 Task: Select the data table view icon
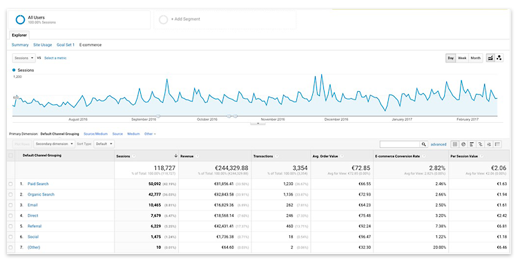tap(455, 144)
